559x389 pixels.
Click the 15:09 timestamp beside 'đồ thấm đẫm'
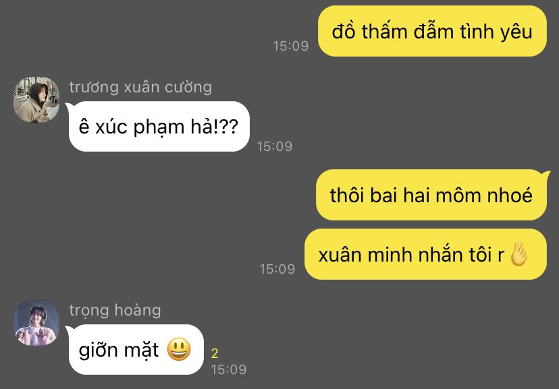click(290, 46)
